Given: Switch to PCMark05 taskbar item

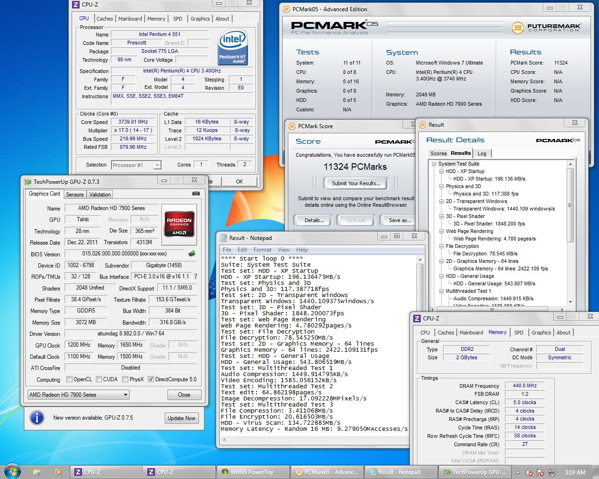Looking at the screenshot, I should click(x=326, y=472).
